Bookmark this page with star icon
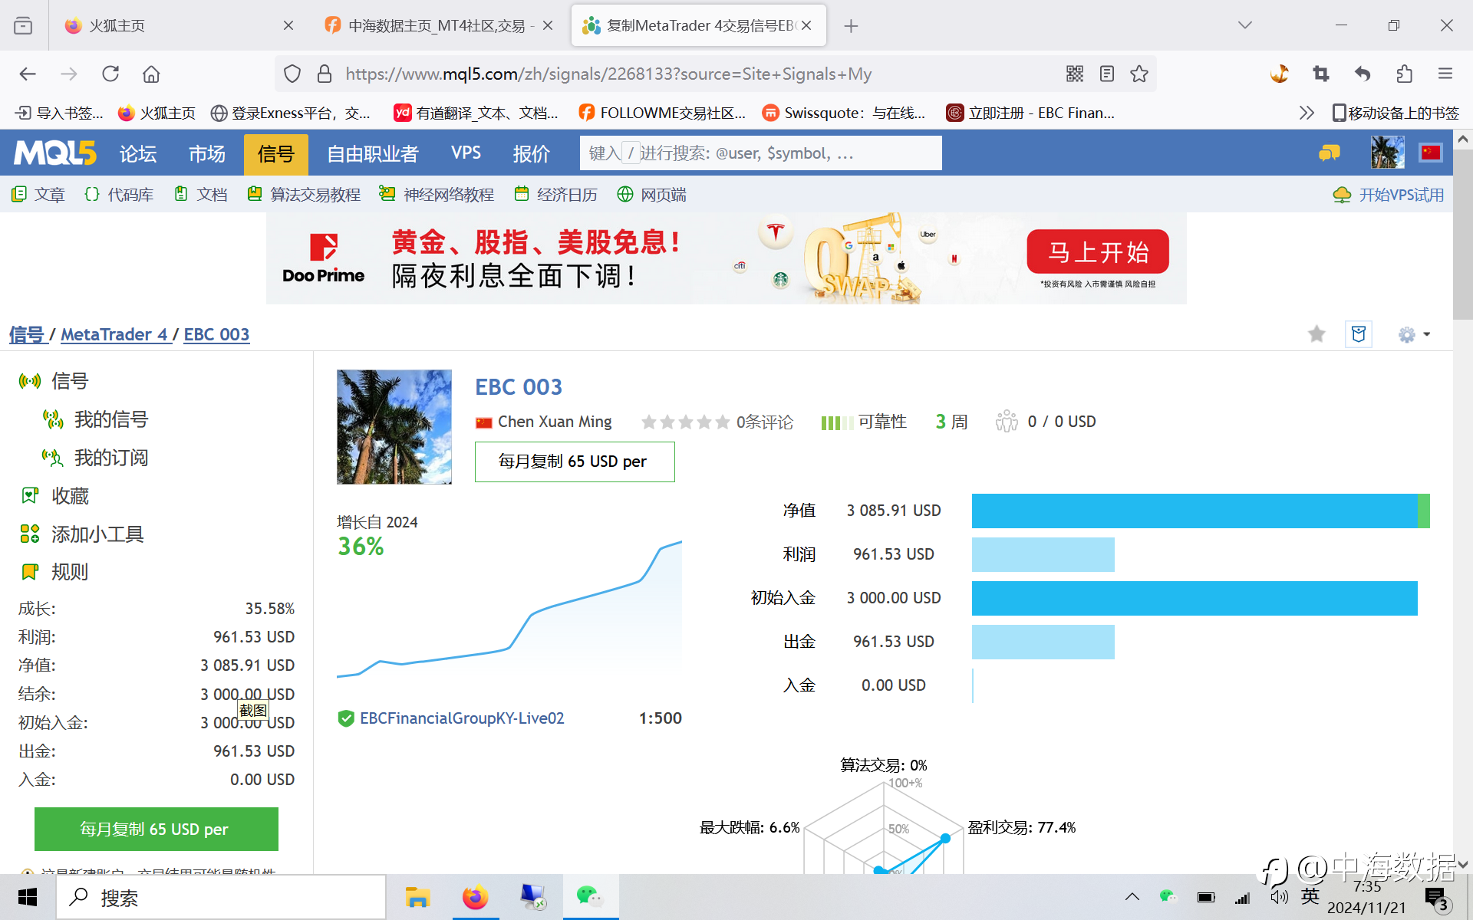Viewport: 1473px width, 920px height. point(1139,74)
